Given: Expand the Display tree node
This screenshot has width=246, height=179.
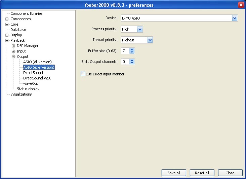Looking at the screenshot, I should (7, 35).
